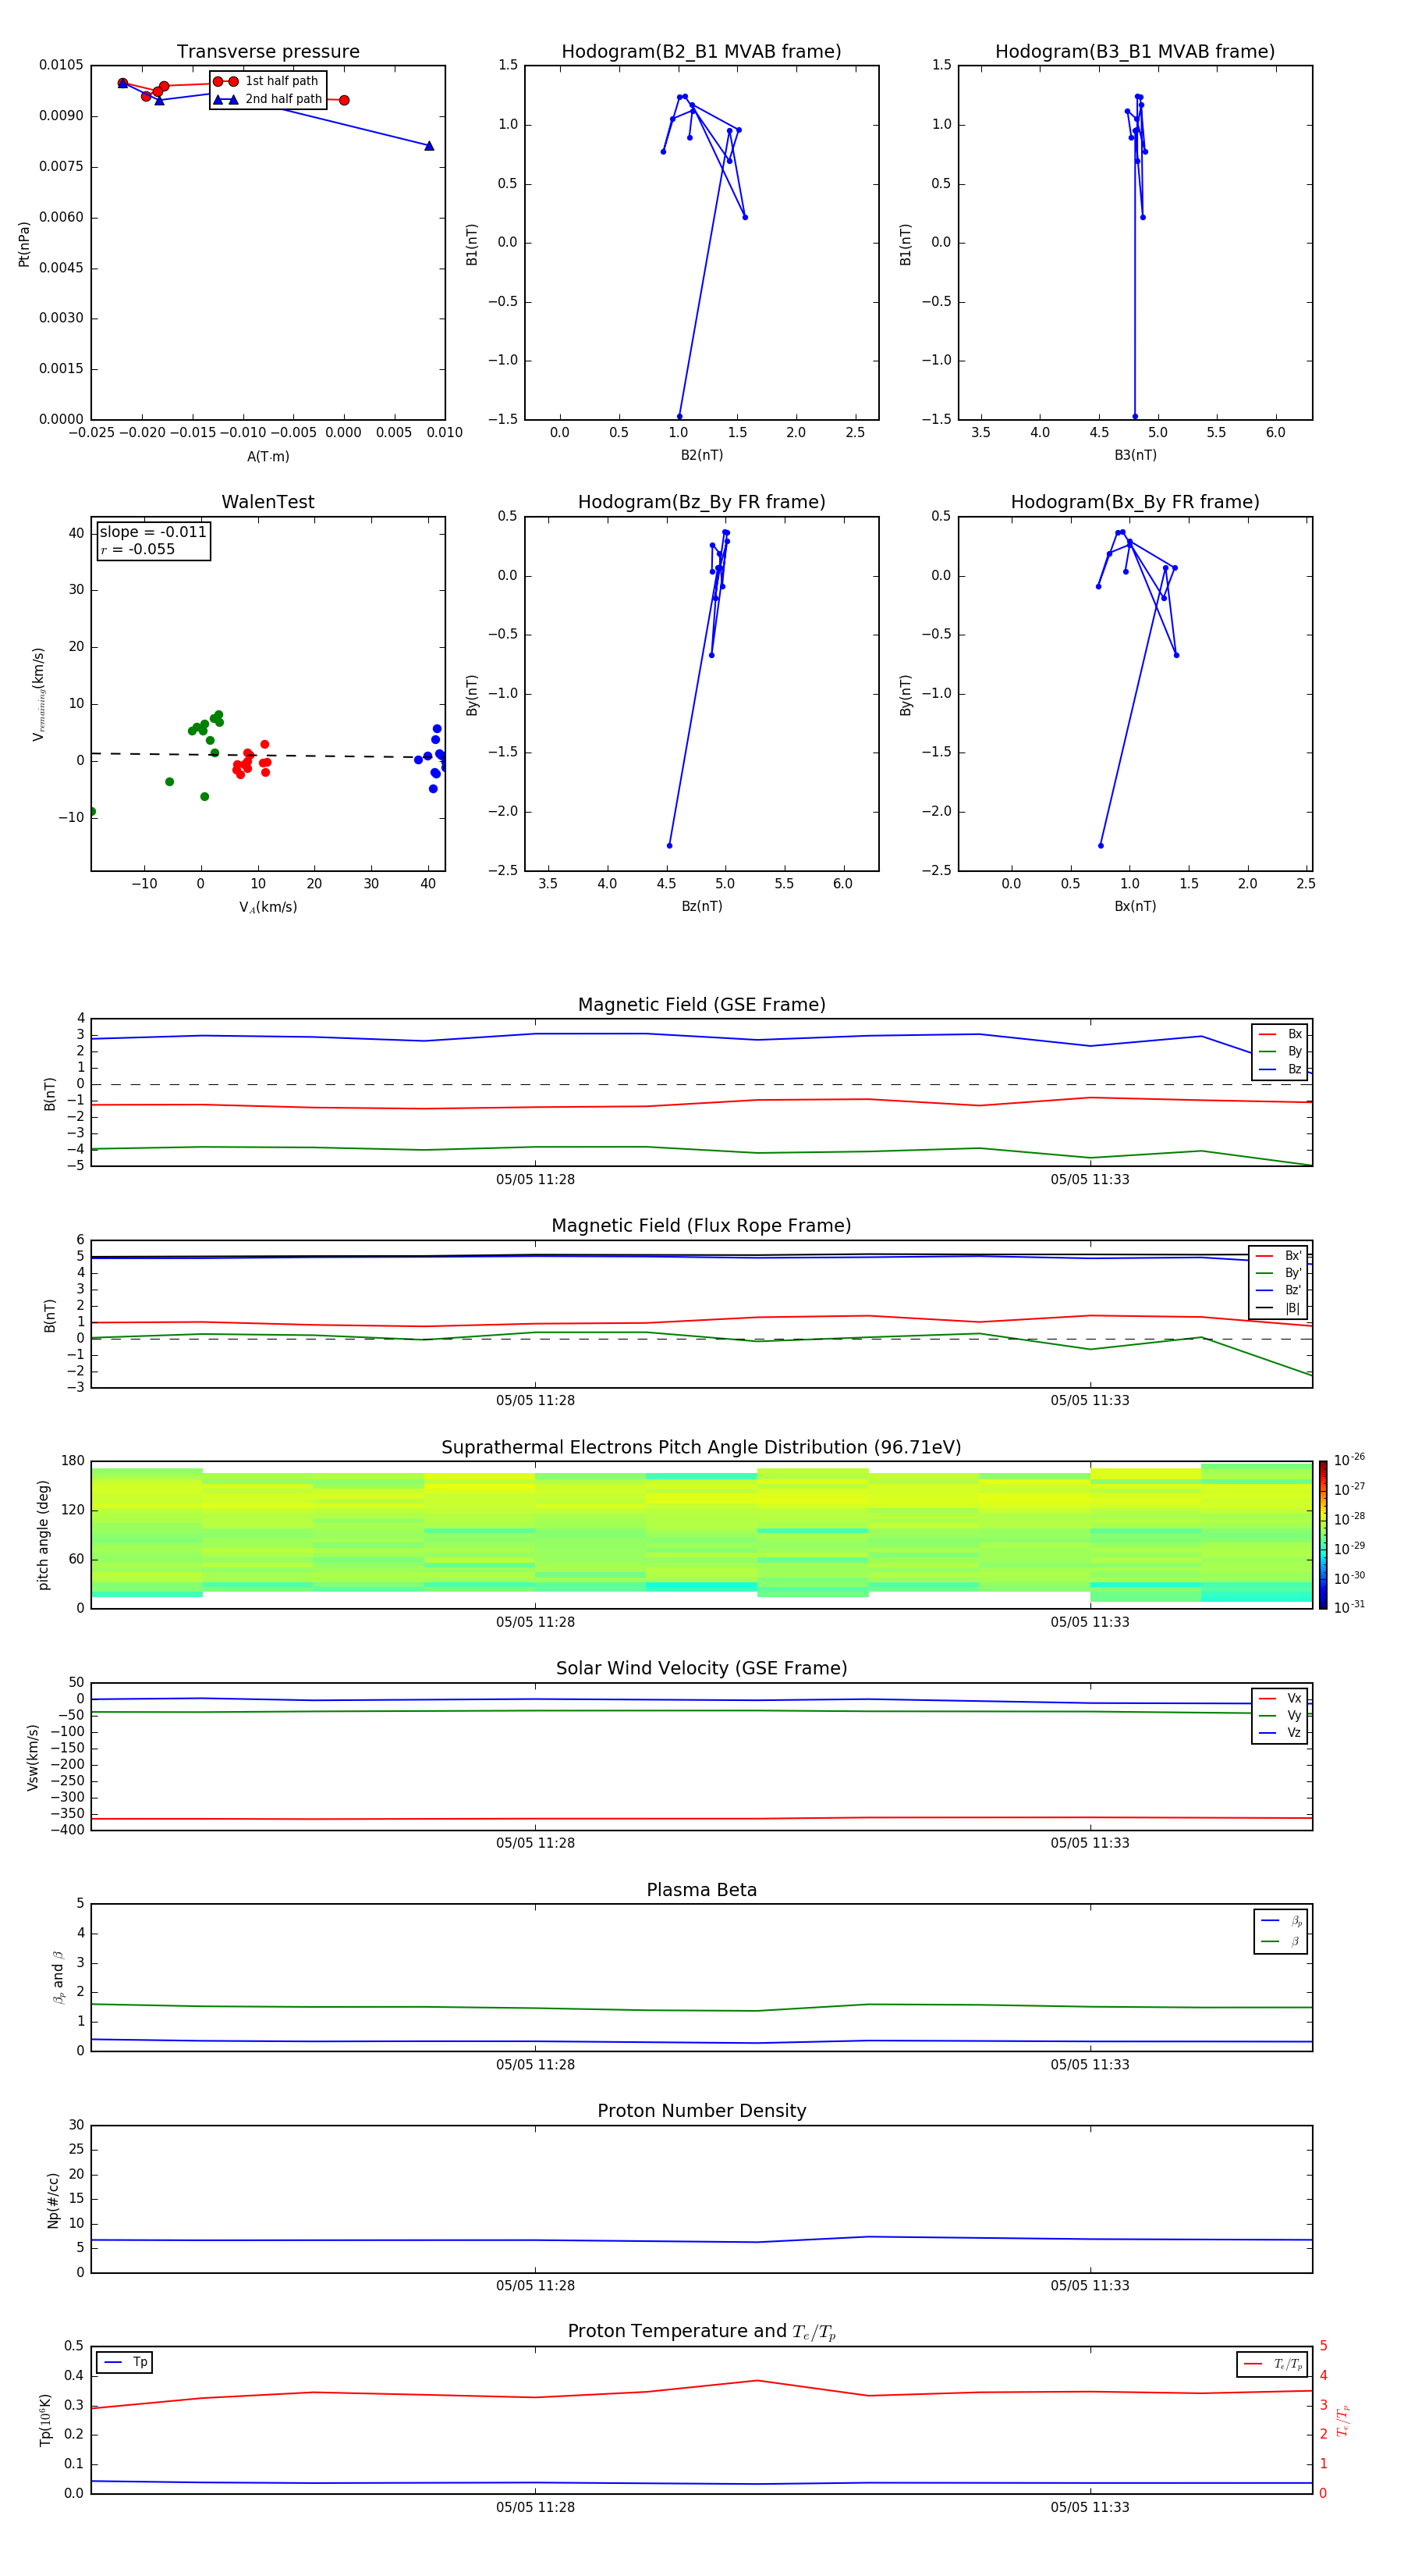
Task: Click the 'V_remaining(km/s)' y-axis label
Action: coord(39,694)
